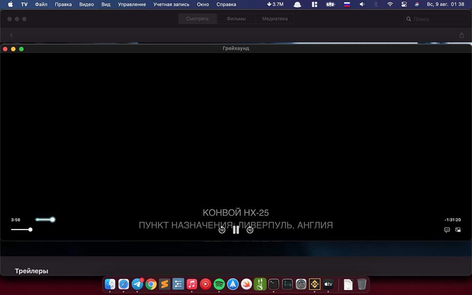Skip forward 10 seconds in the player

[x=250, y=230]
